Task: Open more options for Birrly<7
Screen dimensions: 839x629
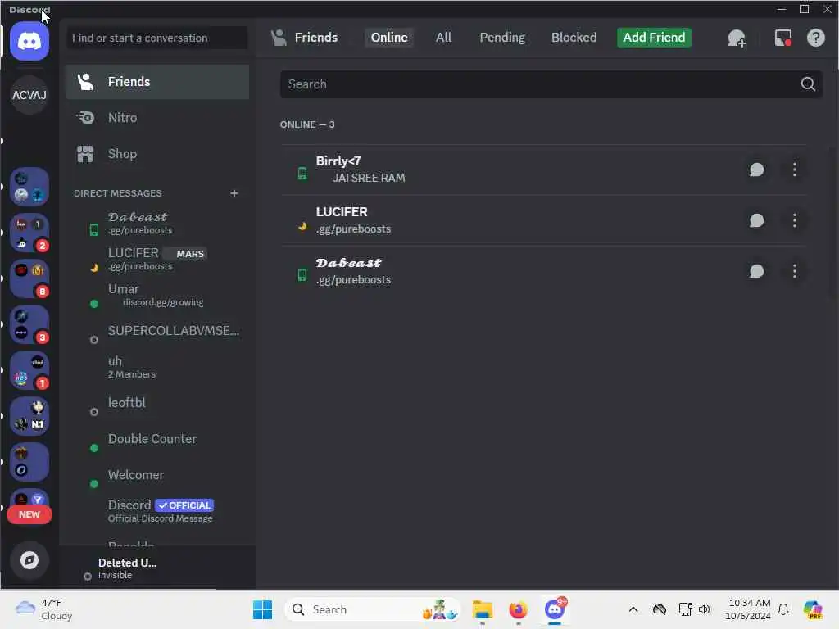Action: point(795,170)
